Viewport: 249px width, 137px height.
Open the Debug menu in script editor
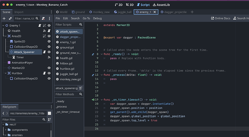coord(97,18)
